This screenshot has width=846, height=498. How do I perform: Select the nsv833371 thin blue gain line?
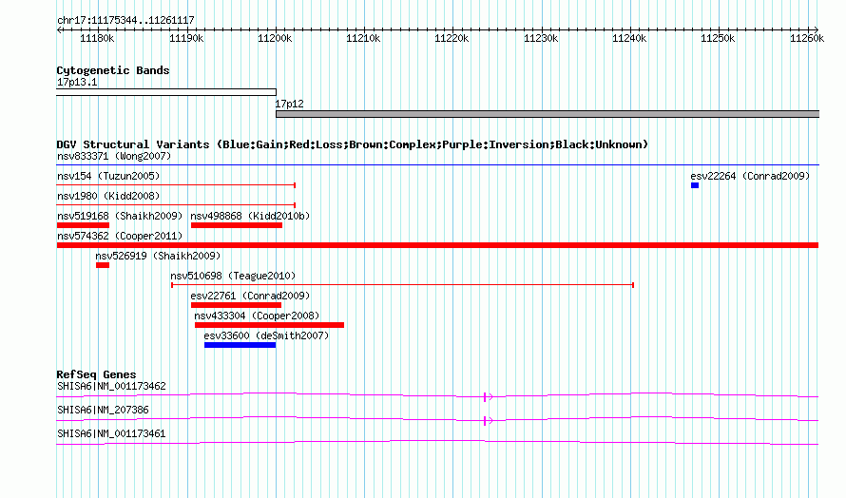(437, 164)
